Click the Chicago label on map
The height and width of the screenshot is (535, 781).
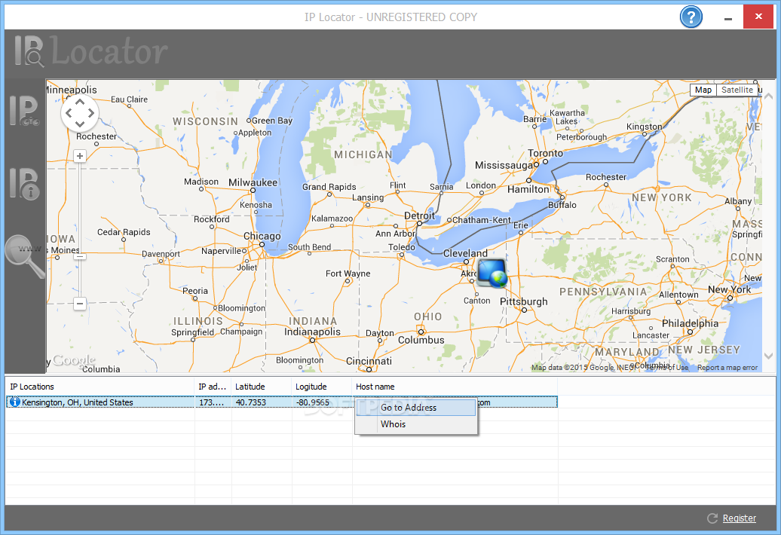(x=262, y=237)
